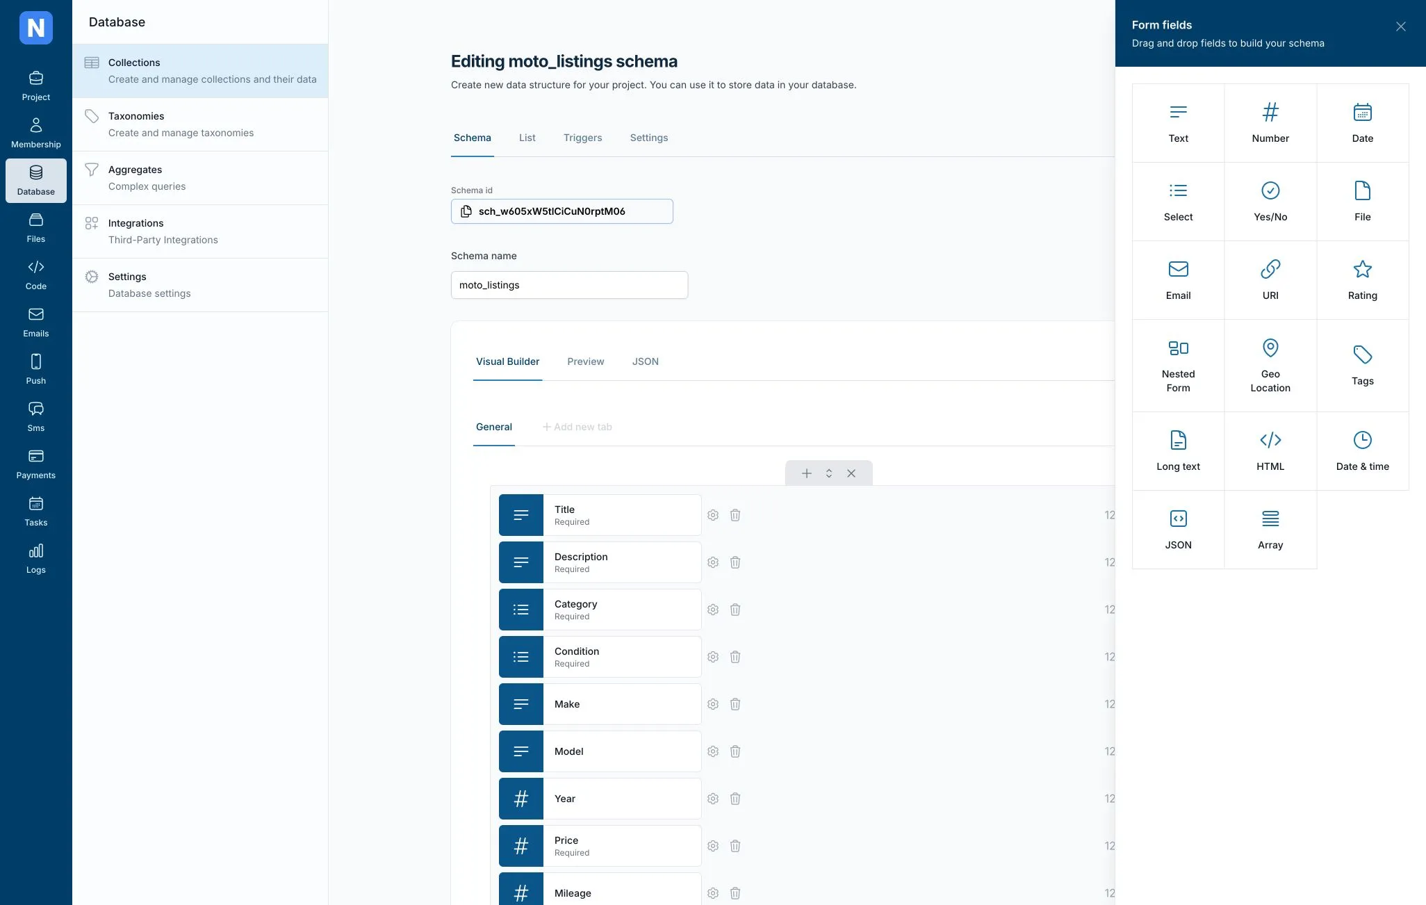Choose the Date form field
The height and width of the screenshot is (905, 1426).
coord(1362,123)
